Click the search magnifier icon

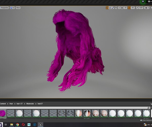[148, 108]
